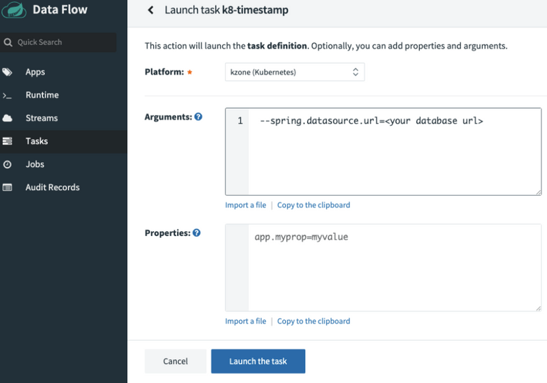The width and height of the screenshot is (547, 383).
Task: Click the Streams cloud icon
Action: (8, 118)
